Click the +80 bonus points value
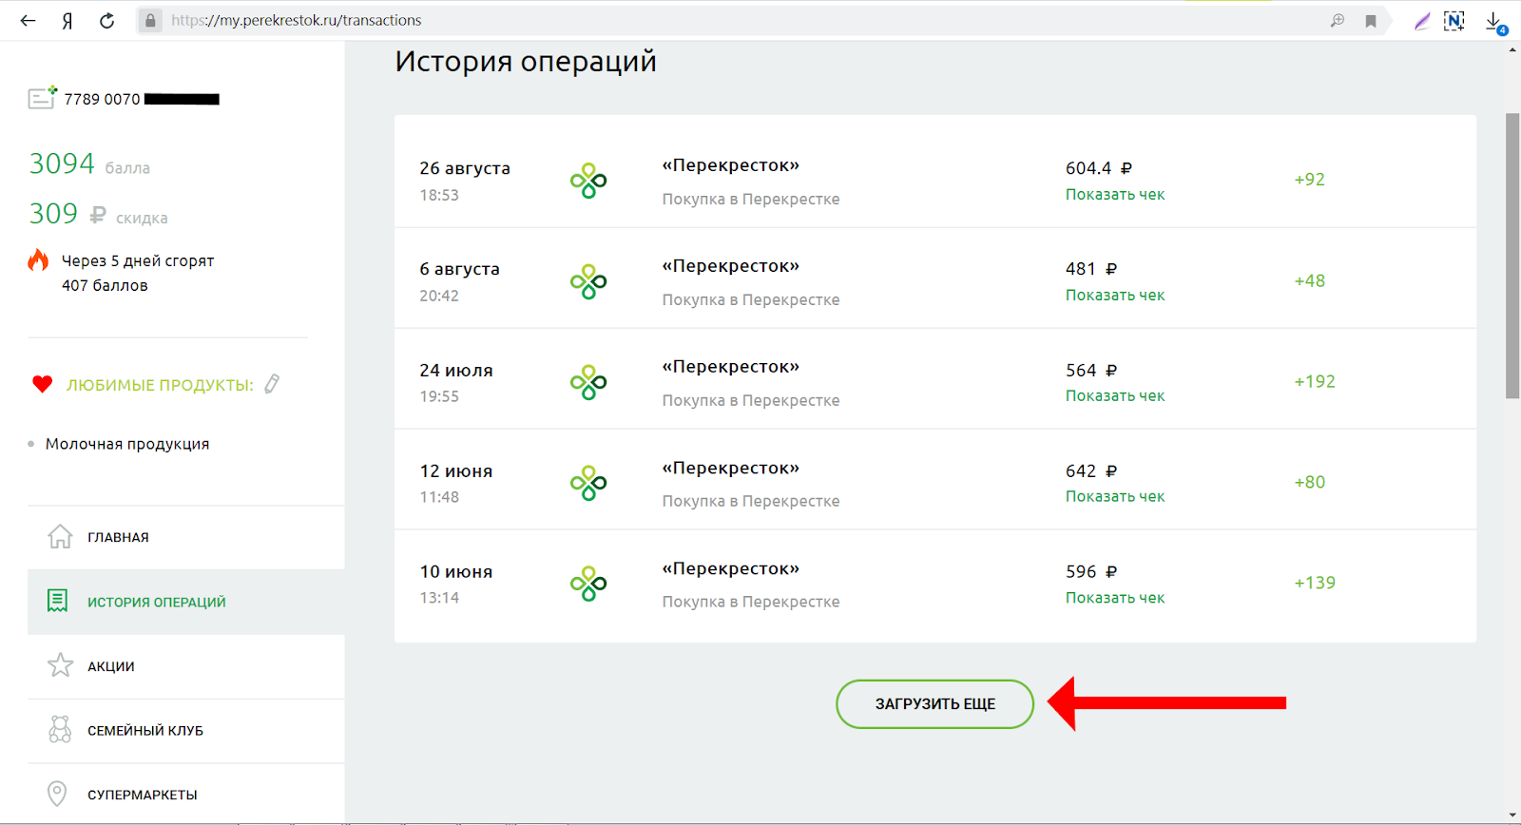1521x825 pixels. pyautogui.click(x=1309, y=483)
